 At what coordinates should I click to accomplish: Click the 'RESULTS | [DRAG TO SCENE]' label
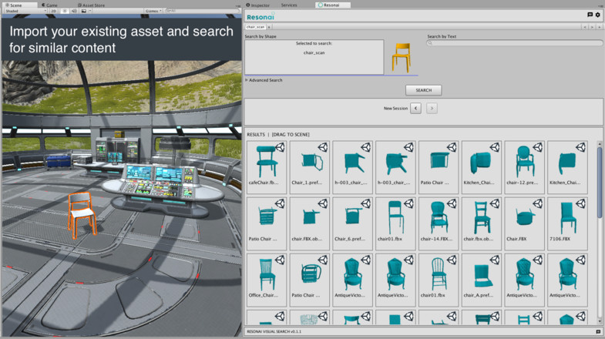click(x=278, y=135)
